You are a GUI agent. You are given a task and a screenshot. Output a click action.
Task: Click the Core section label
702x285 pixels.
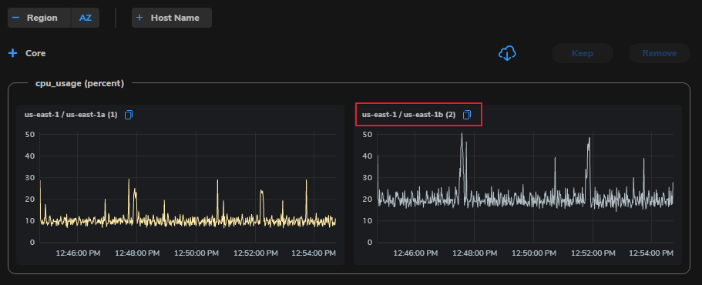[x=35, y=53]
